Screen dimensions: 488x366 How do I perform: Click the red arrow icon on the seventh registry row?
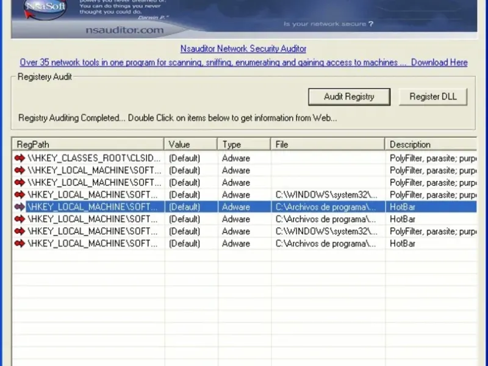[20, 231]
